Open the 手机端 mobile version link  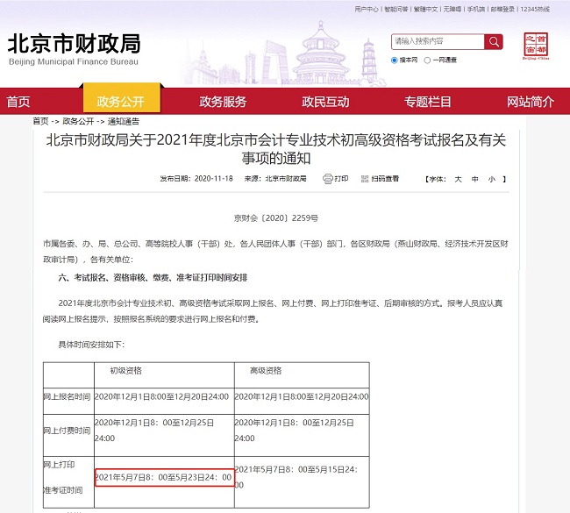[476, 9]
